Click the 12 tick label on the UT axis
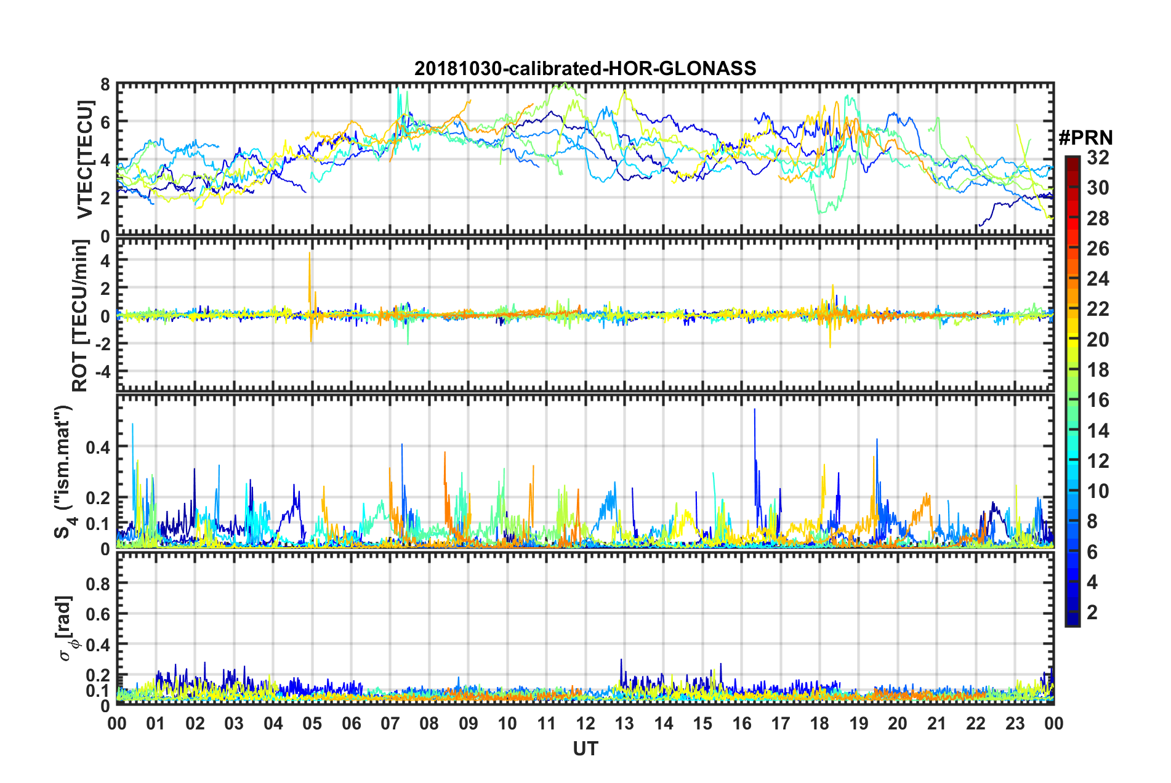Screen dimensions: 1171x783 585,723
